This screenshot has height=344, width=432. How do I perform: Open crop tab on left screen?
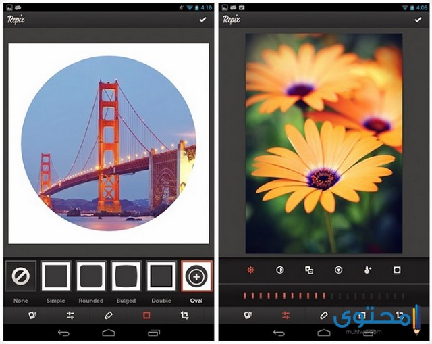tap(184, 315)
